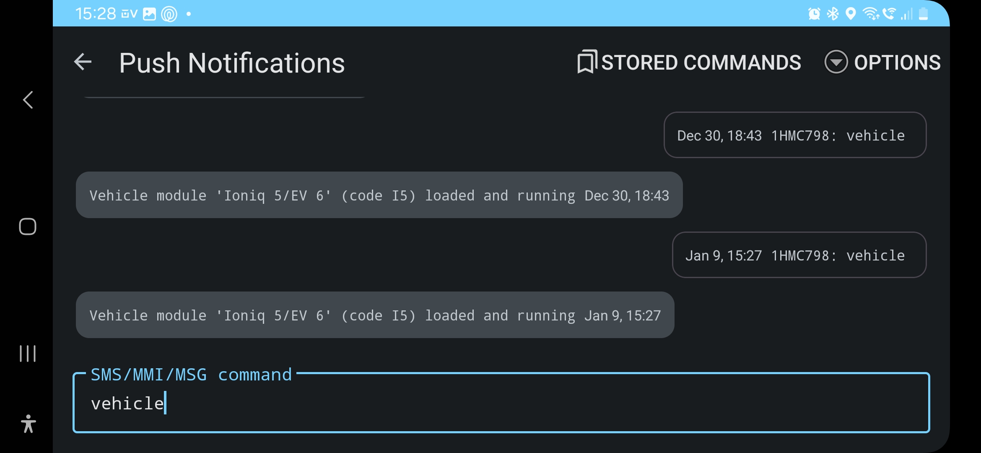The image size is (981, 453).
Task: Tap the Android home button
Action: tap(28, 226)
